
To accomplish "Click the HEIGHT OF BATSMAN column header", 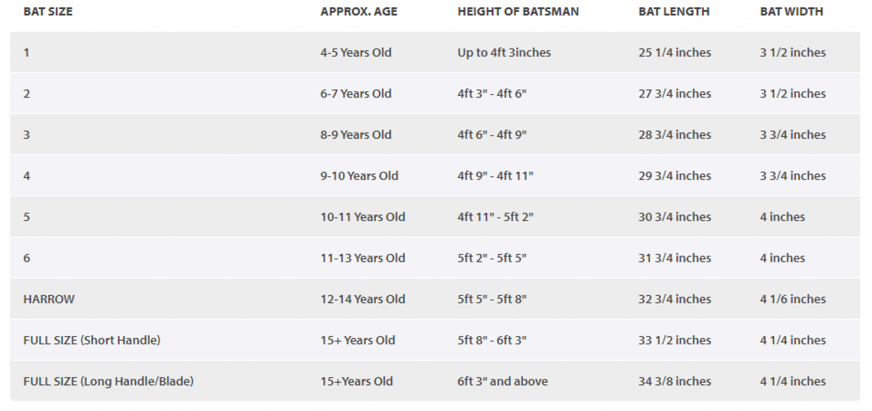I will 518,11.
